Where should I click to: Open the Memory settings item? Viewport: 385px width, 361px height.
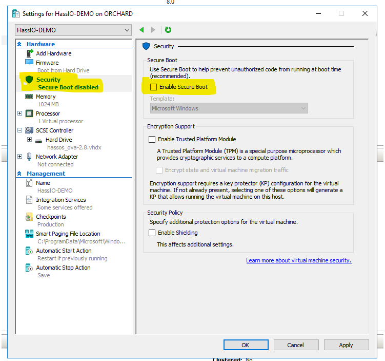46,97
